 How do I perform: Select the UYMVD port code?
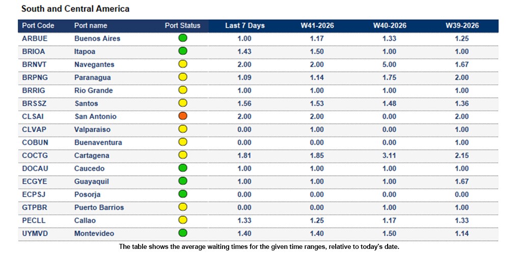[35, 234]
